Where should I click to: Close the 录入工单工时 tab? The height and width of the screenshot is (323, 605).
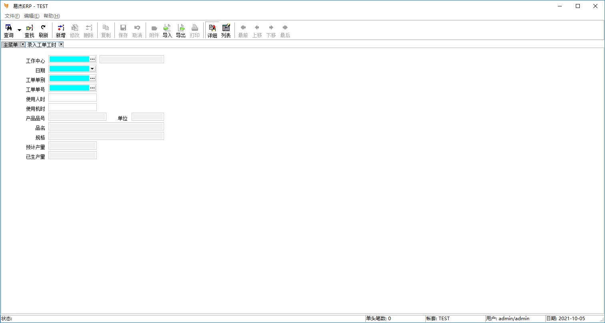61,44
